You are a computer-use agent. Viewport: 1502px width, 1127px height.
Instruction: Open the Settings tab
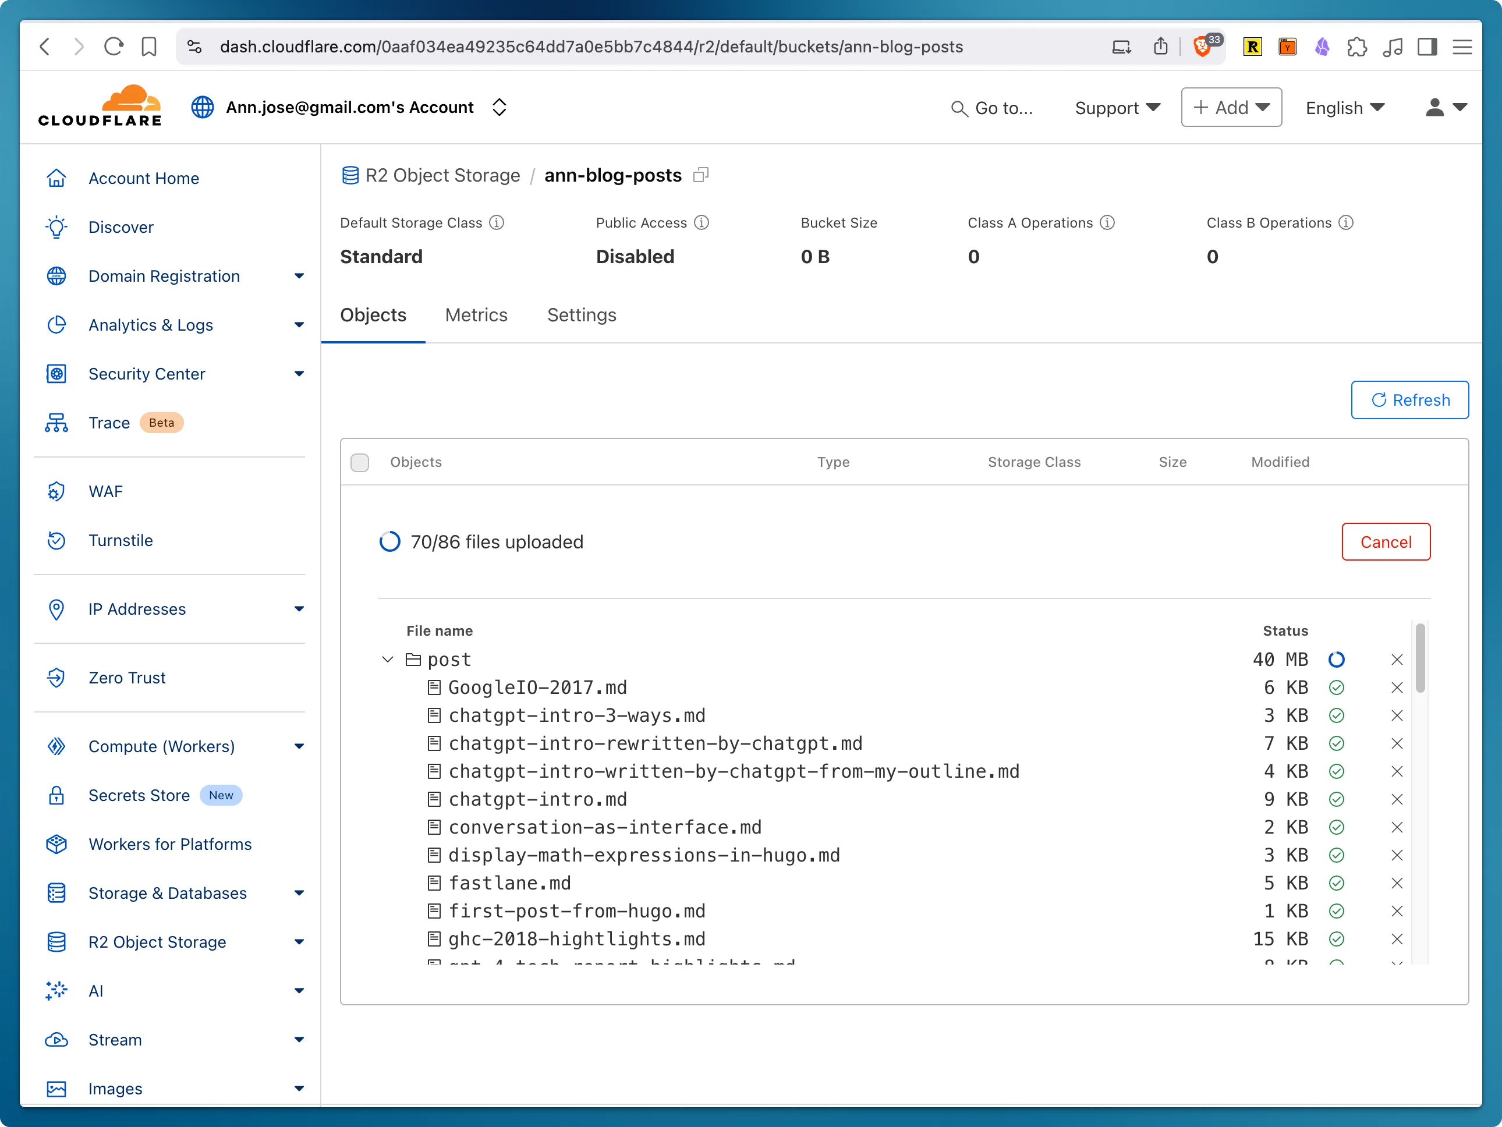[x=581, y=314]
